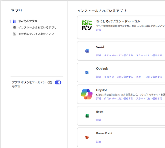This screenshot has height=148, width=165.
Task: Click the Word app icon
Action: pos(87,51)
